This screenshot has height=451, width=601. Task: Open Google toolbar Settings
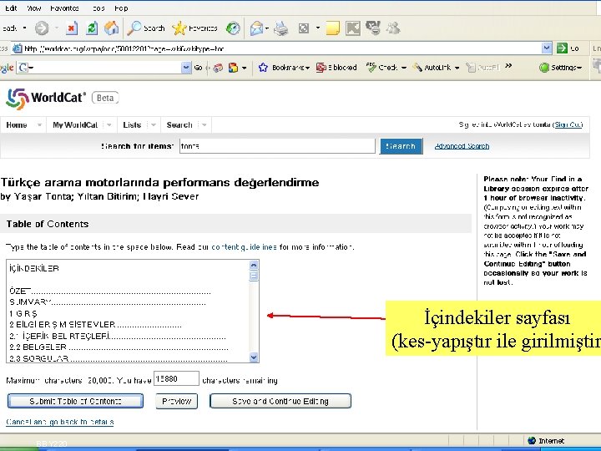pos(560,68)
